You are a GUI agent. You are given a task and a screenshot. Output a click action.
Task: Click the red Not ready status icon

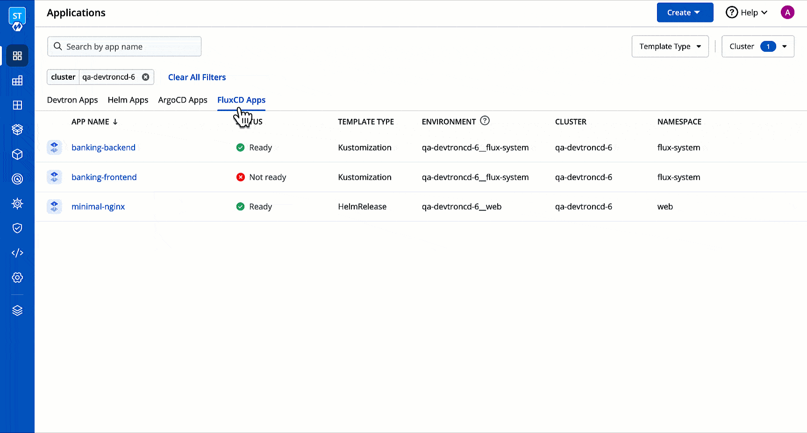241,177
